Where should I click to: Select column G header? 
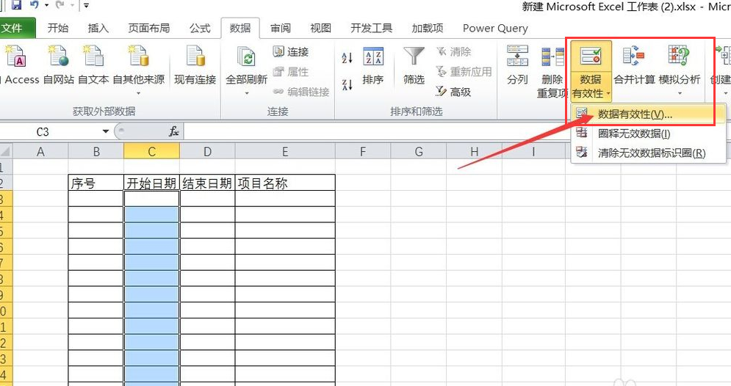(419, 151)
